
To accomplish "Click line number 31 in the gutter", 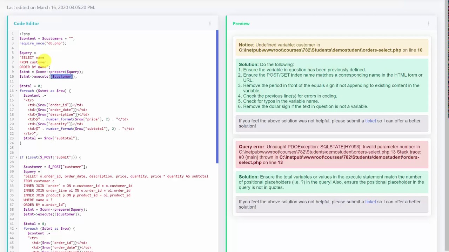I will click(12, 176).
